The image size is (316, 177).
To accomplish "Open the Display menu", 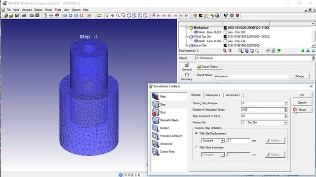I will tap(39, 10).
